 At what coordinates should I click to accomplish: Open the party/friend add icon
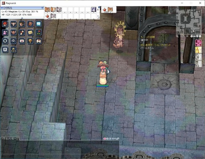tap(5, 33)
